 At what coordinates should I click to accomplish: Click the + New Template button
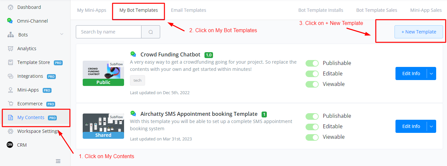(x=419, y=32)
